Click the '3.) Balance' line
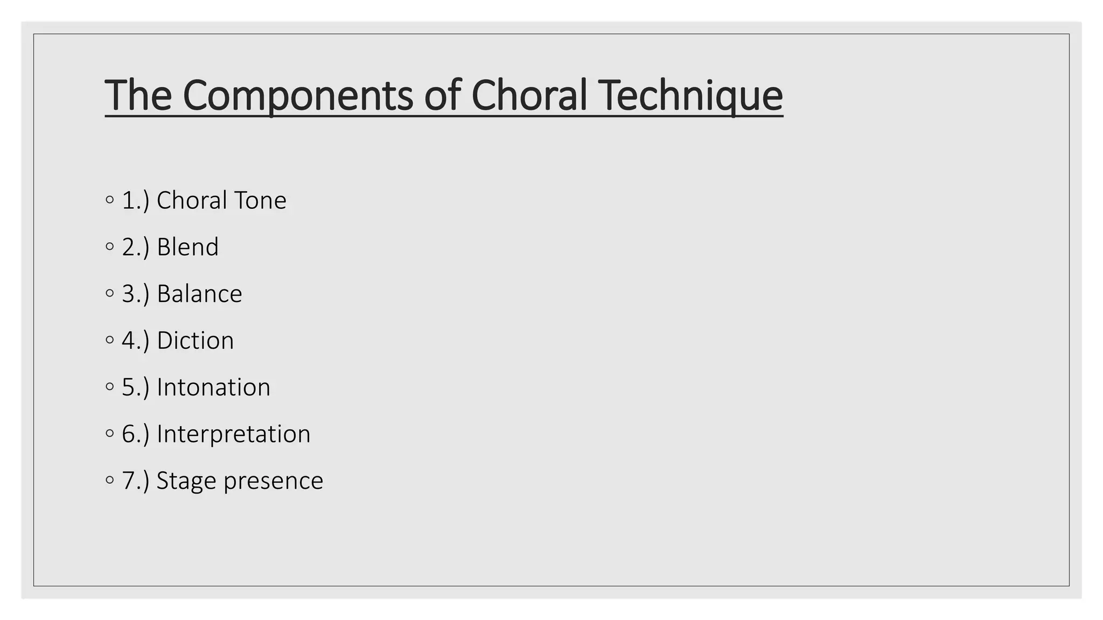The image size is (1103, 620). pyautogui.click(x=182, y=294)
